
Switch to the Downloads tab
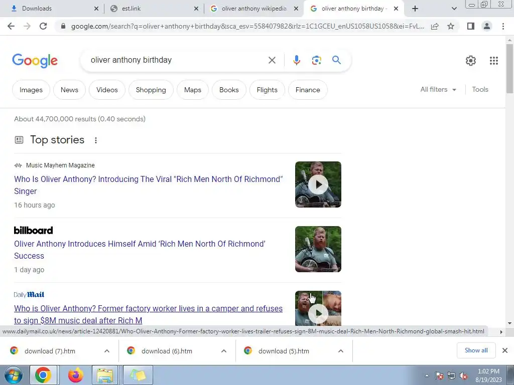click(x=52, y=9)
